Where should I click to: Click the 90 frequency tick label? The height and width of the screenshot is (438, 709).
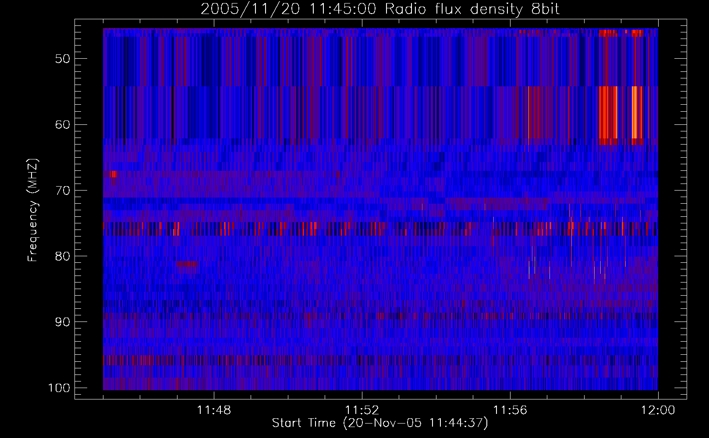[x=63, y=322]
